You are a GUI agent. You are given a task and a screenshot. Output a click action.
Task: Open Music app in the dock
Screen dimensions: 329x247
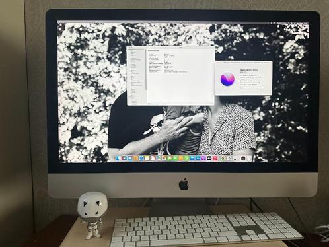click(x=215, y=158)
